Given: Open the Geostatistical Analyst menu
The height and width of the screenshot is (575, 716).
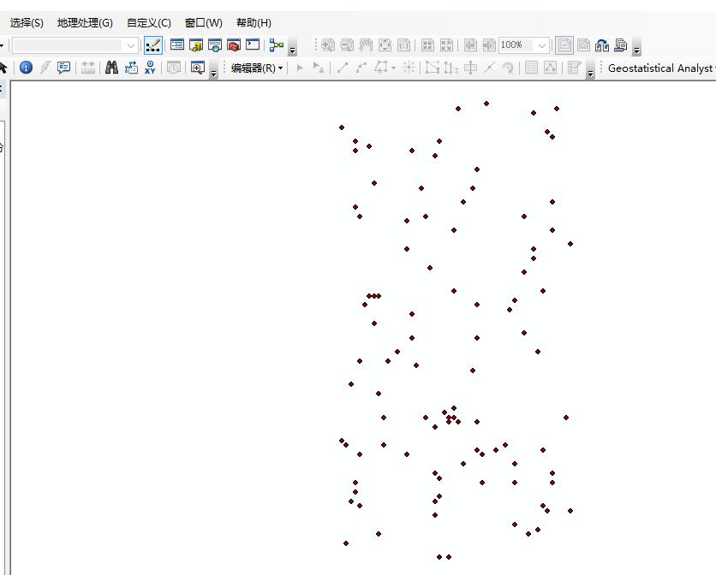Looking at the screenshot, I should [x=662, y=68].
